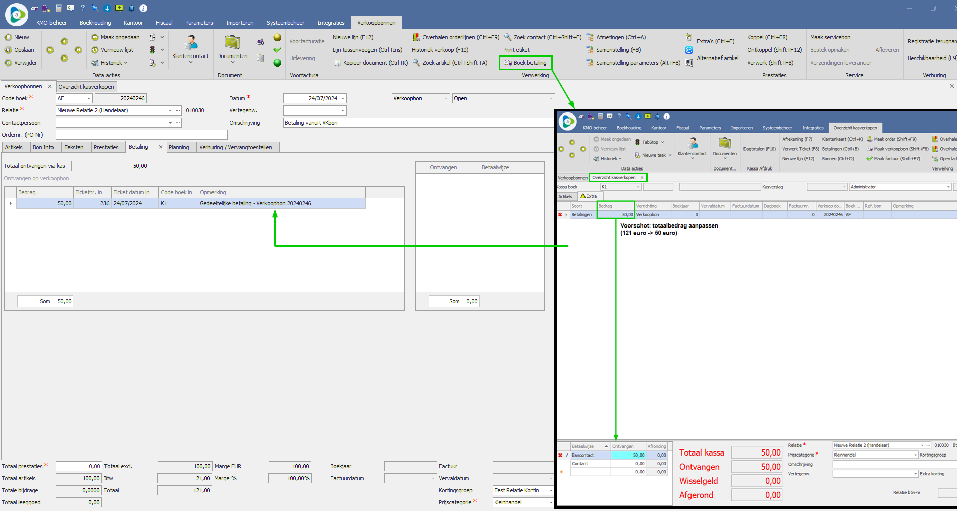Go to the first record with the navigation arrow
Viewport: 957px width, 511px height.
pos(50,50)
